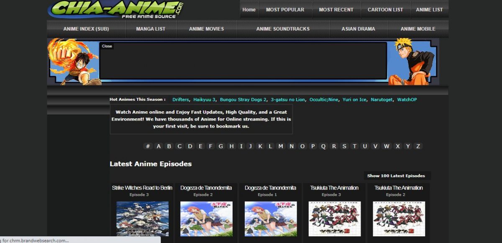Screen dimensions: 502x243
Task: Click letter K in the alphabet index
Action: [x=260, y=146]
